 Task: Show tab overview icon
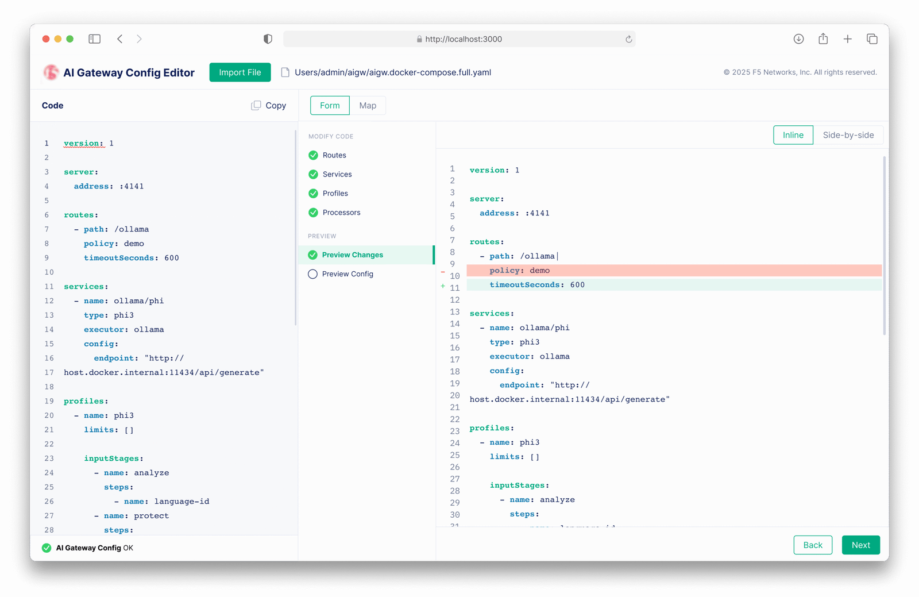(x=872, y=39)
